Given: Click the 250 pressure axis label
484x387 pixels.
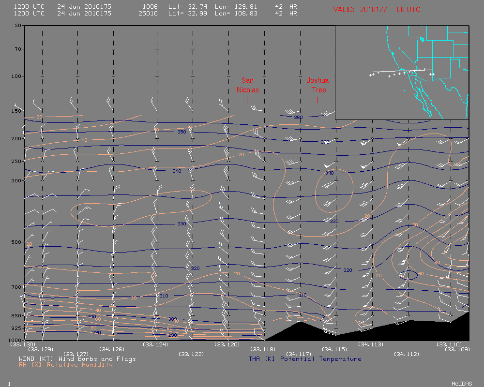Looking at the screenshot, I should pyautogui.click(x=16, y=161).
